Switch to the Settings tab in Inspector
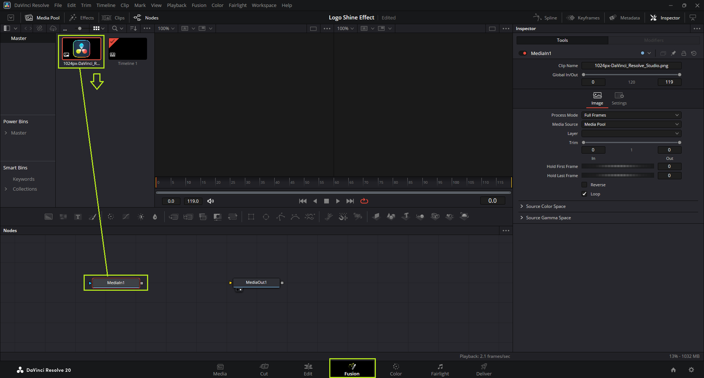Viewport: 704px width, 378px height. tap(619, 98)
